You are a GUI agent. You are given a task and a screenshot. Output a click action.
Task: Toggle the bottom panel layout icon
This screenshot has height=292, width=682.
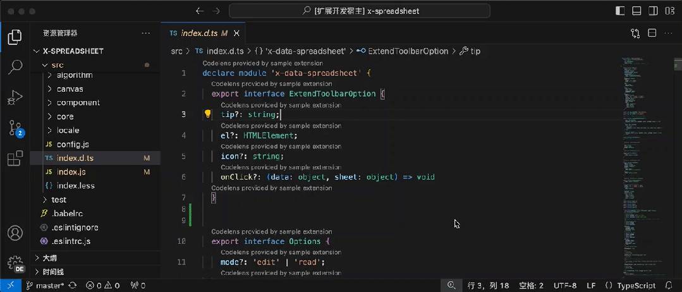point(636,11)
